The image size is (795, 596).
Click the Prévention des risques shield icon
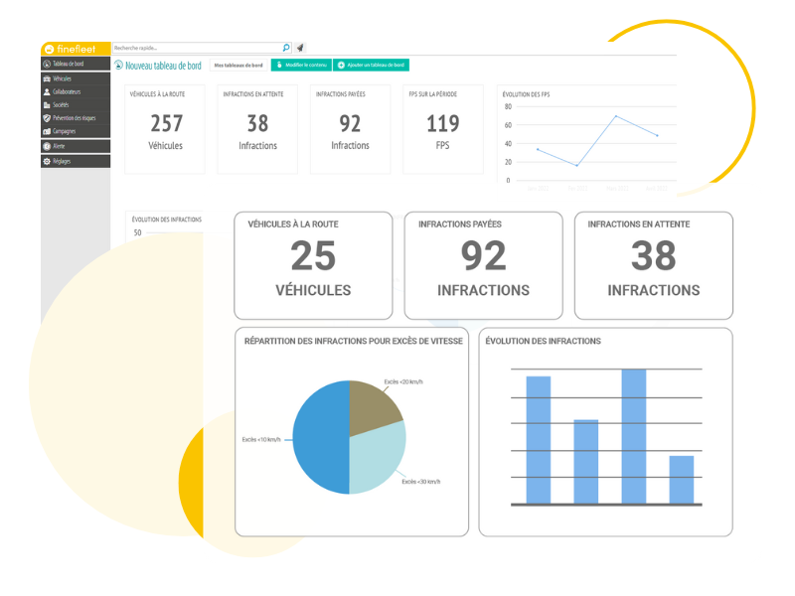tap(47, 117)
